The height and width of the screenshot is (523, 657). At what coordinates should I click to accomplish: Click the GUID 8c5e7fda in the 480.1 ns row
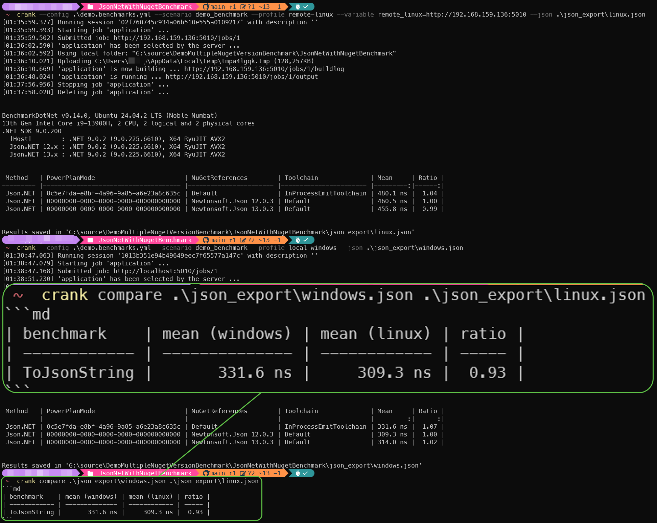(x=114, y=193)
